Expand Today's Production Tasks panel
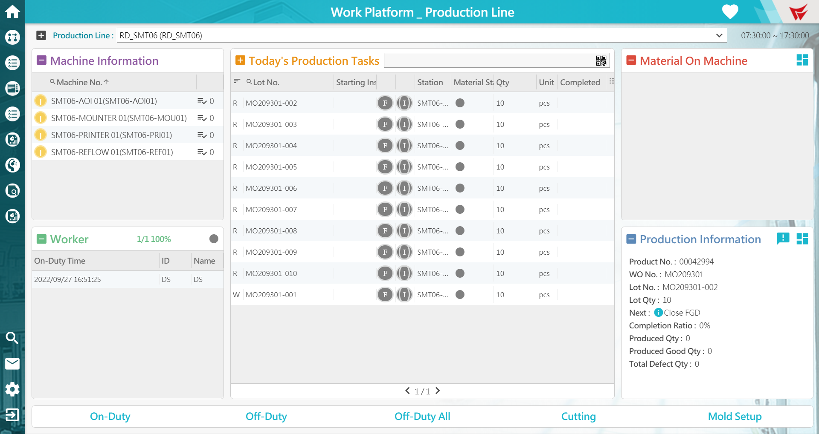This screenshot has height=434, width=819. 240,60
